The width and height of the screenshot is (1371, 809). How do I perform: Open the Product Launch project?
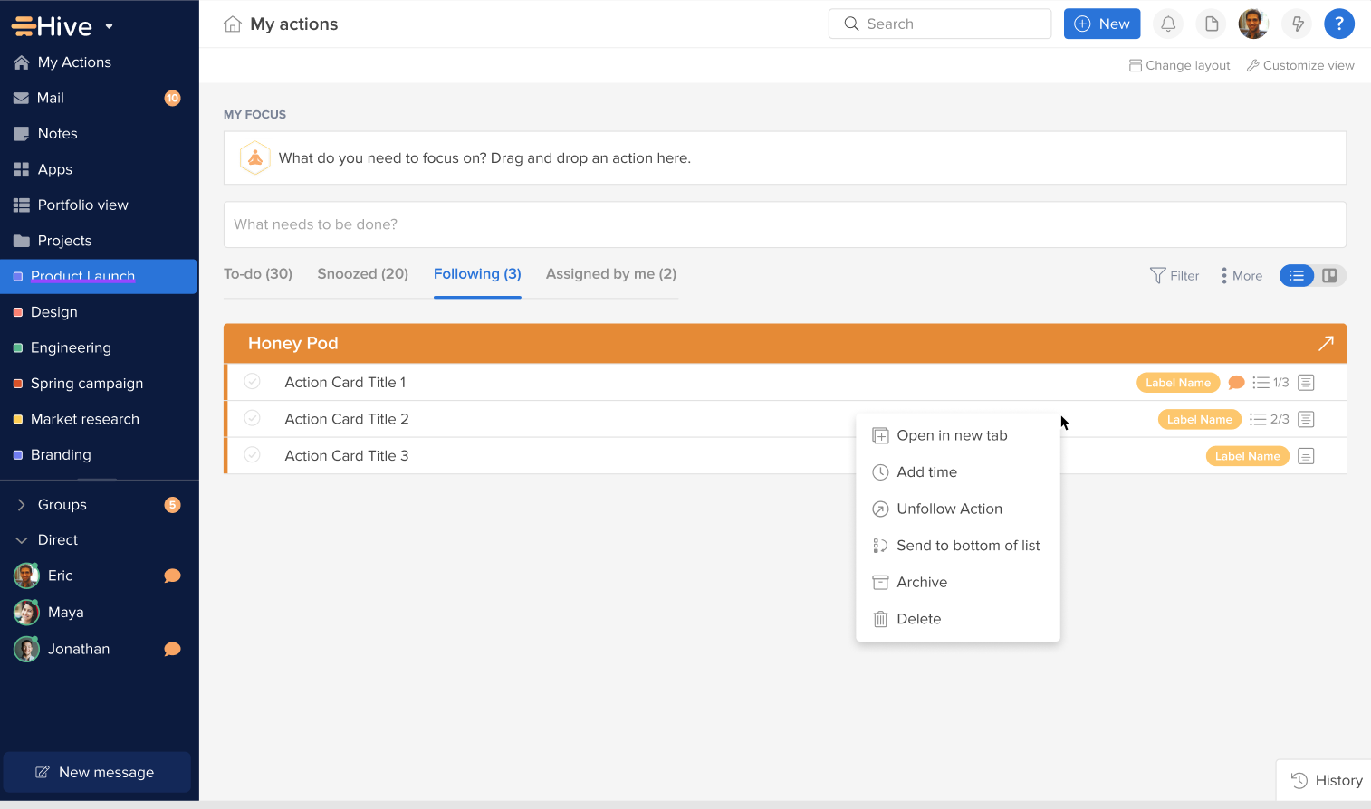pos(99,277)
